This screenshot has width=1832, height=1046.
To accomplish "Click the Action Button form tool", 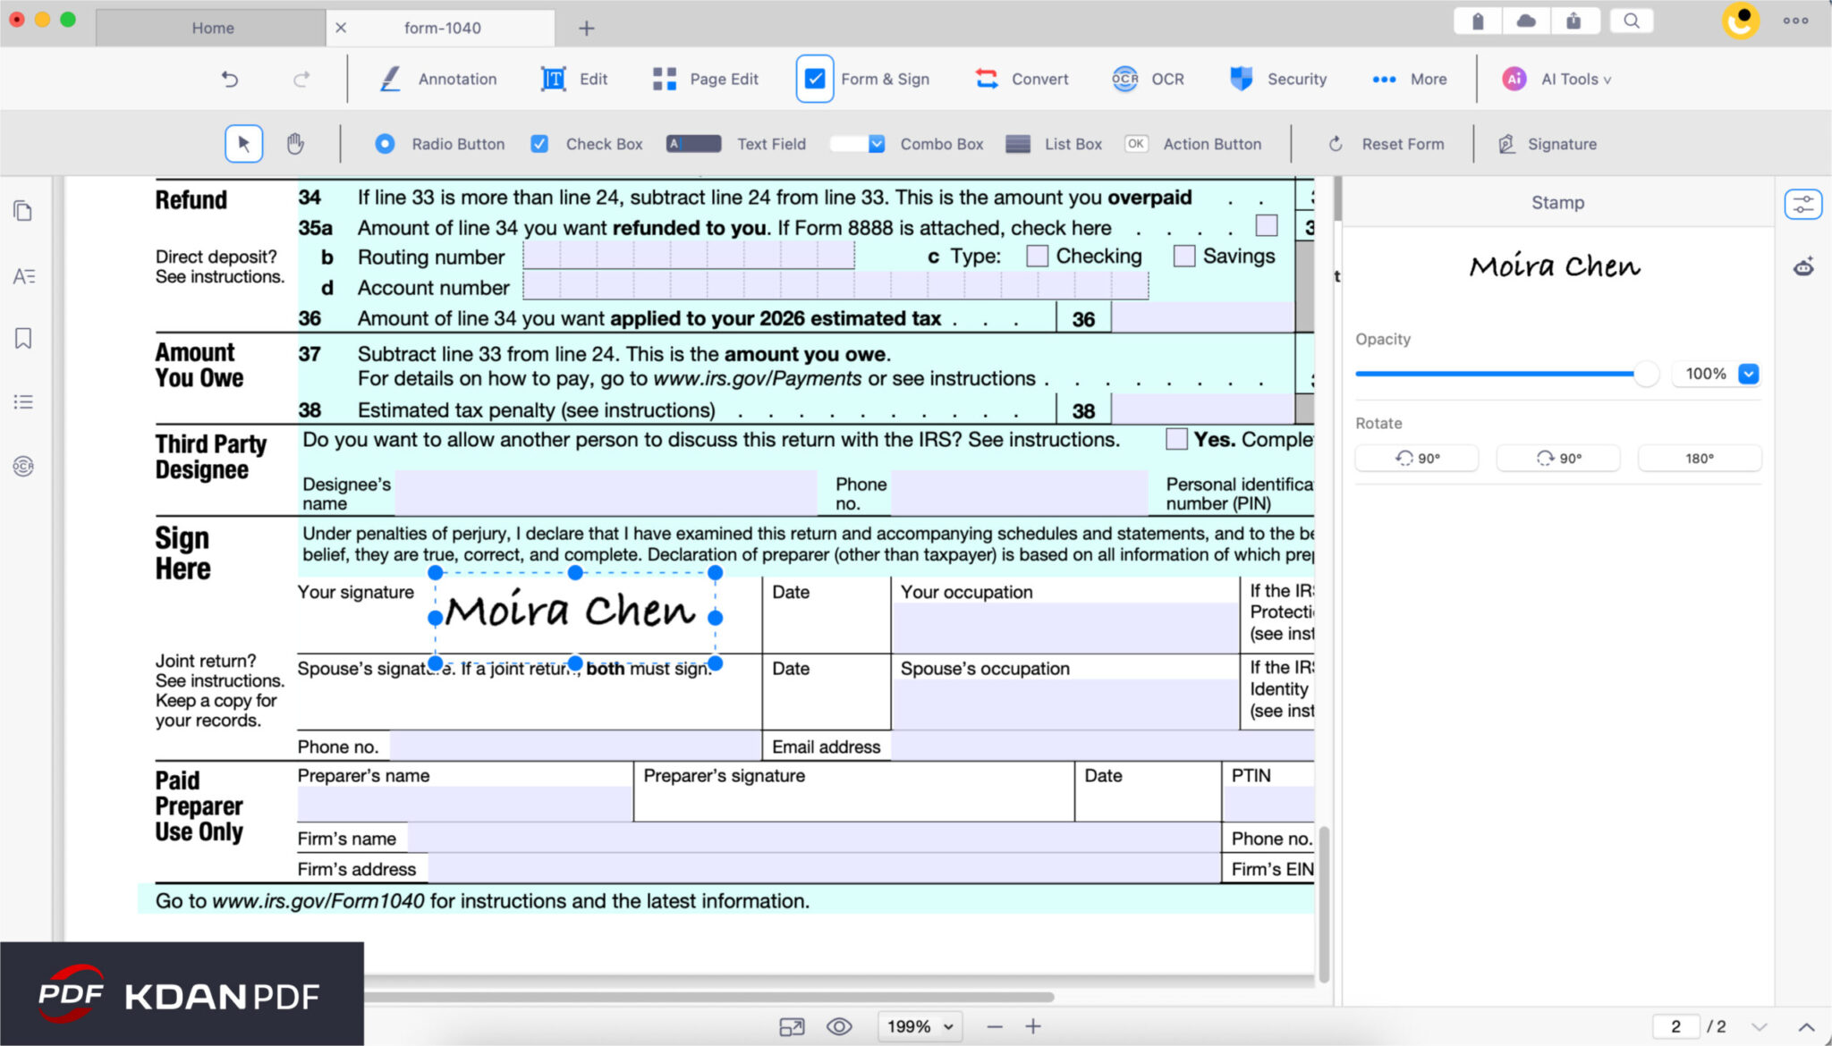I will coord(1193,144).
